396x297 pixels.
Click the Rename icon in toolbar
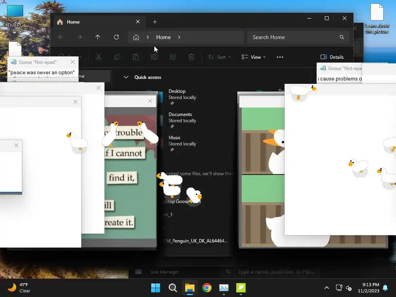154,57
